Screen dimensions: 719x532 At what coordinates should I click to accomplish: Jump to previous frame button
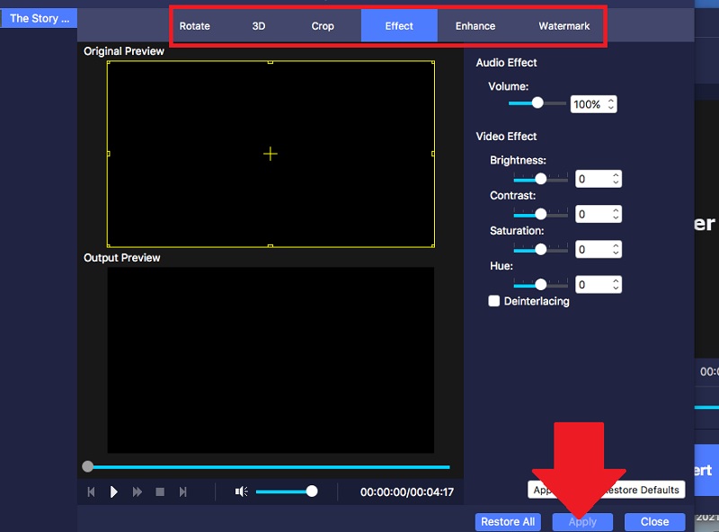click(x=92, y=492)
